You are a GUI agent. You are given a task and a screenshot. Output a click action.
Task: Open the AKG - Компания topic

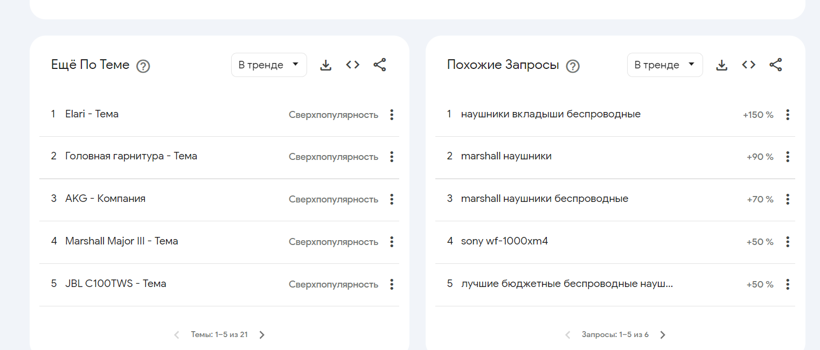click(105, 199)
